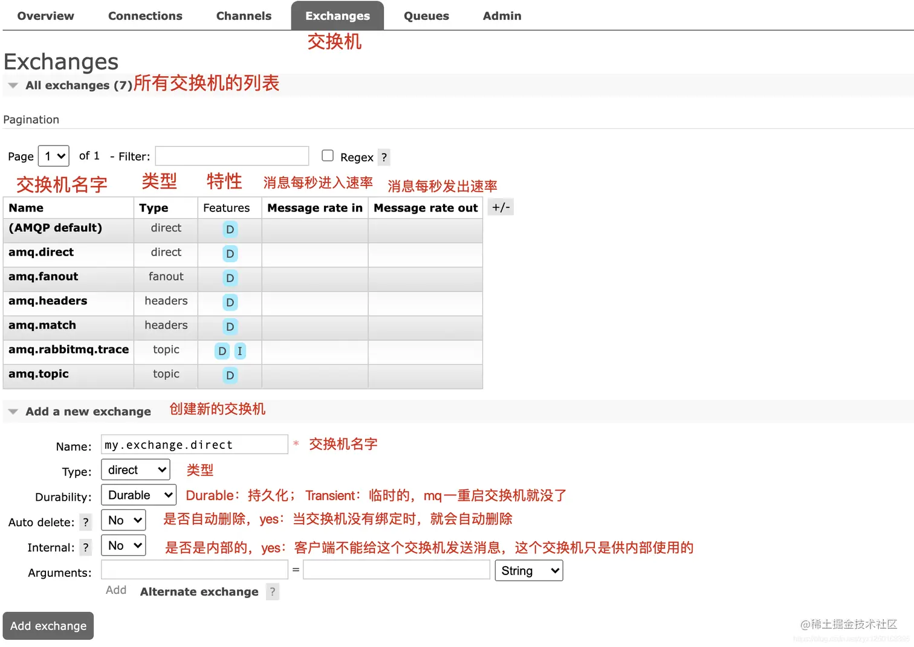Open the (AMQP default) exchange
This screenshot has width=914, height=647.
(55, 228)
